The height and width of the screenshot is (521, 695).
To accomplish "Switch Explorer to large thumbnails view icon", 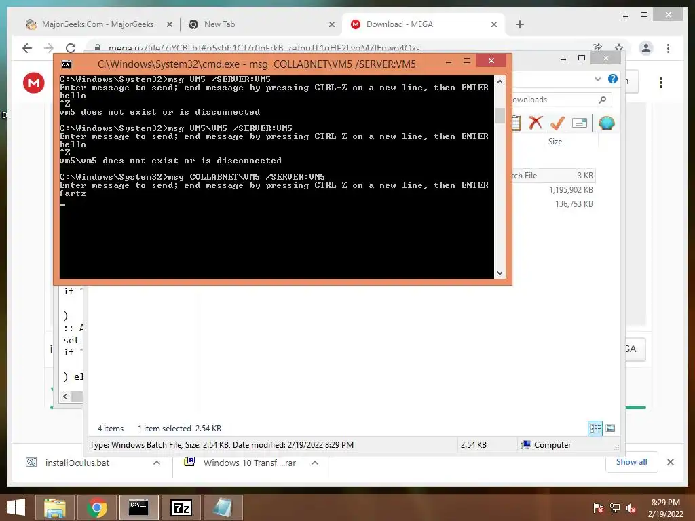I will [610, 429].
